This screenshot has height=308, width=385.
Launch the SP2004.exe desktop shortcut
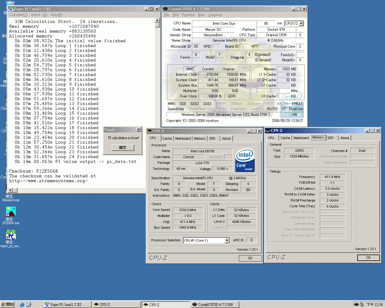(11, 211)
